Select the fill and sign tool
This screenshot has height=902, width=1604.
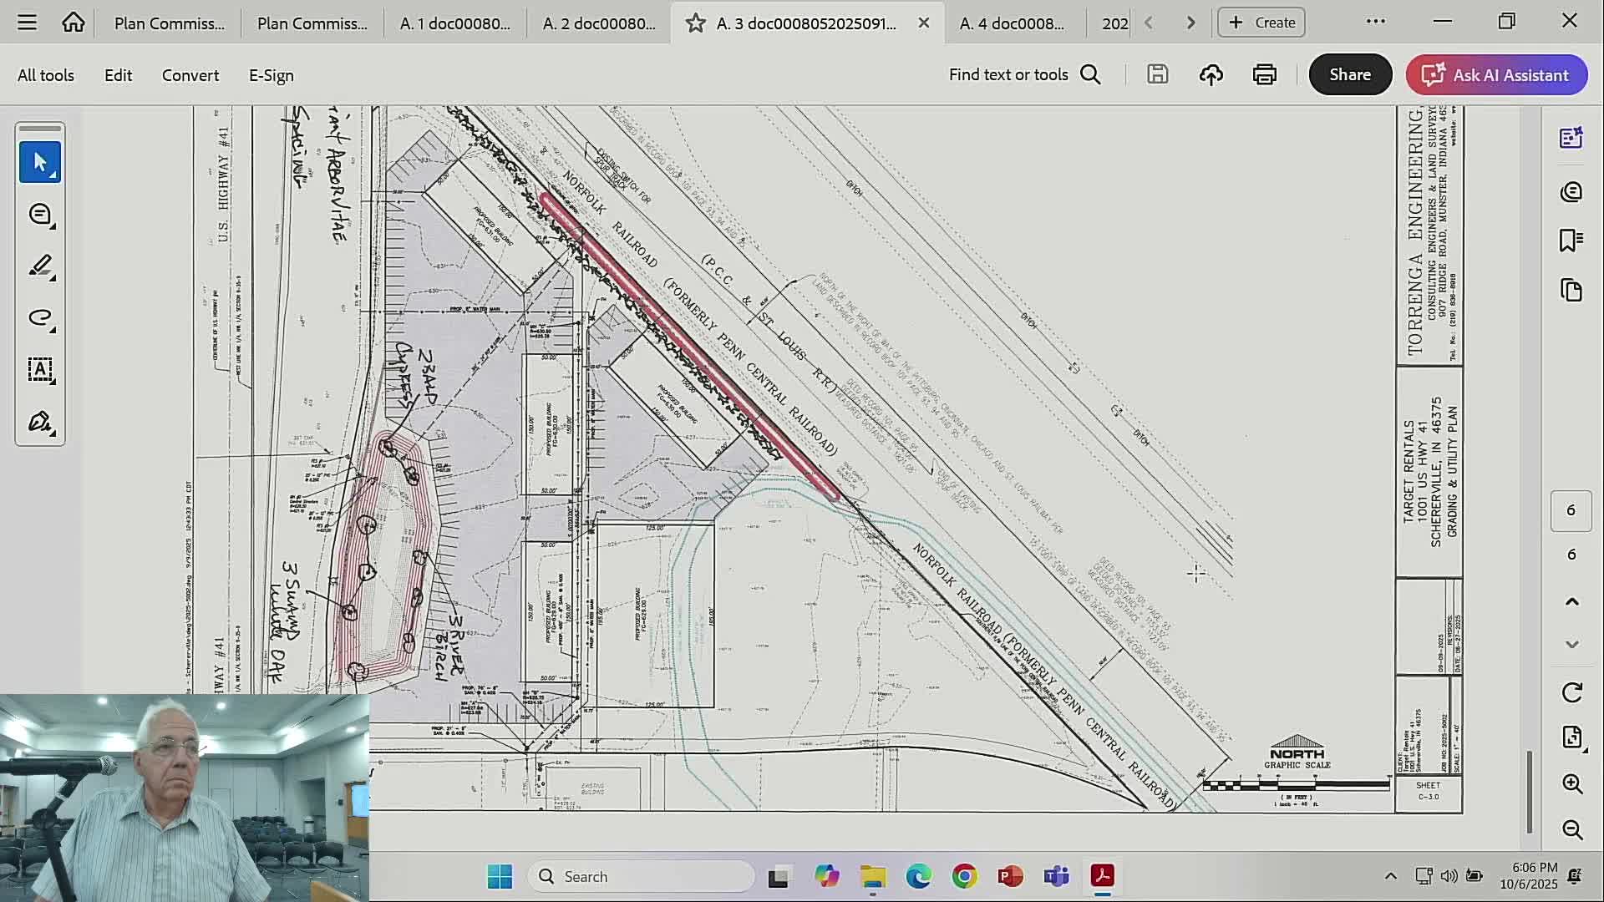coord(39,422)
